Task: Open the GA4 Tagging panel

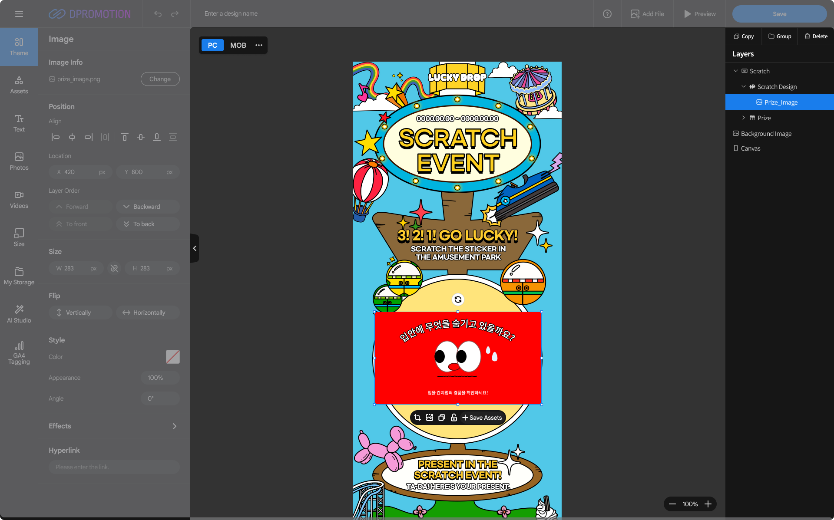Action: coord(19,352)
